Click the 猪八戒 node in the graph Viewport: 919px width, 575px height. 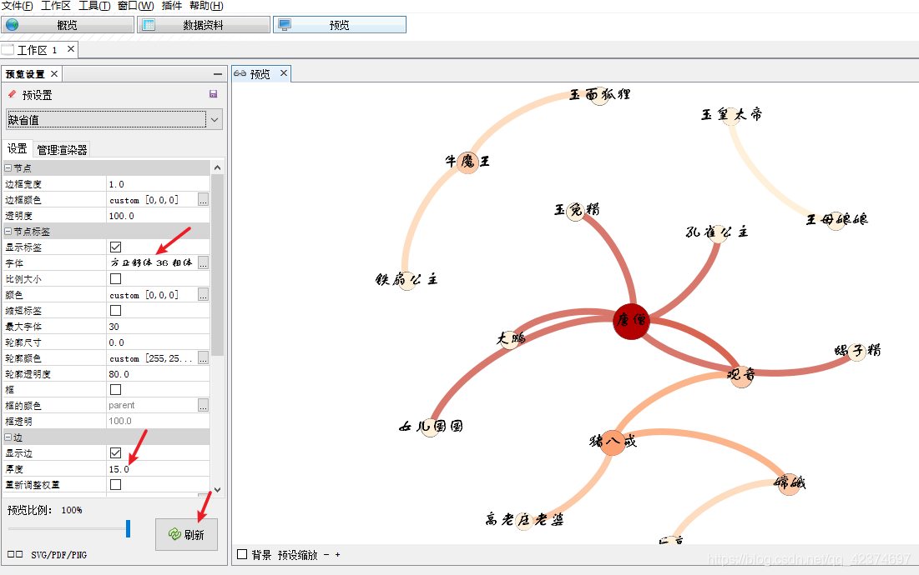612,442
